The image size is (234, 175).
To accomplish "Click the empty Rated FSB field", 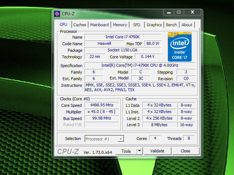I will [x=102, y=125].
